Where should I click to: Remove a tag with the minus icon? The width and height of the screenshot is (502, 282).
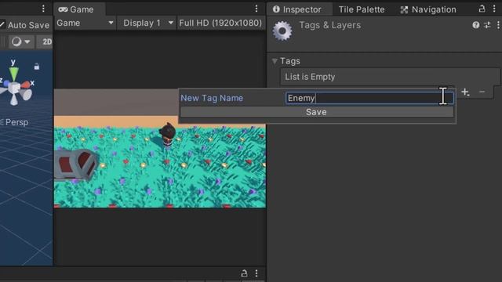(x=482, y=92)
